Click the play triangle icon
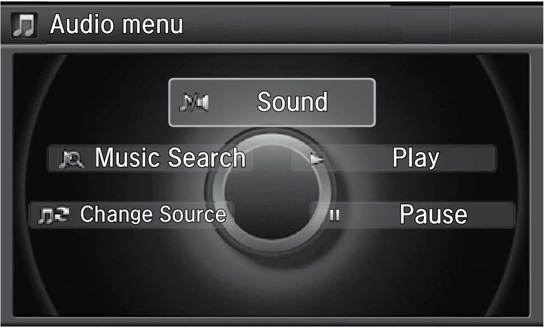The height and width of the screenshot is (327, 545). click(x=317, y=160)
